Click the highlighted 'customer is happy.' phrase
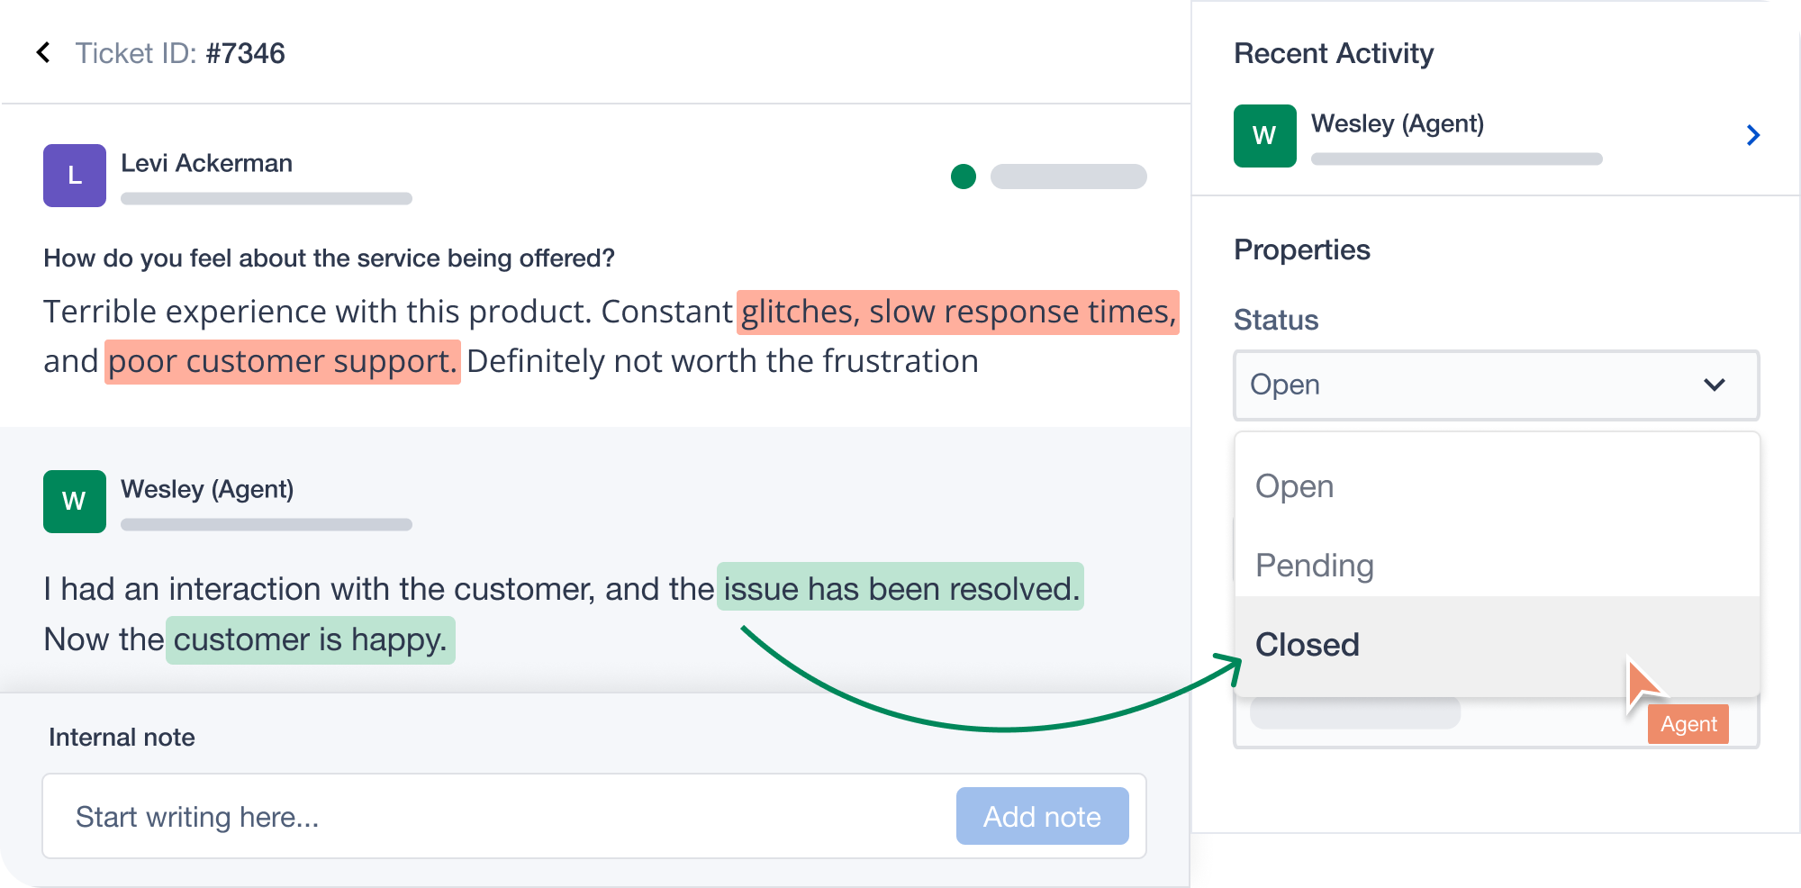Image resolution: width=1801 pixels, height=888 pixels. 310,639
